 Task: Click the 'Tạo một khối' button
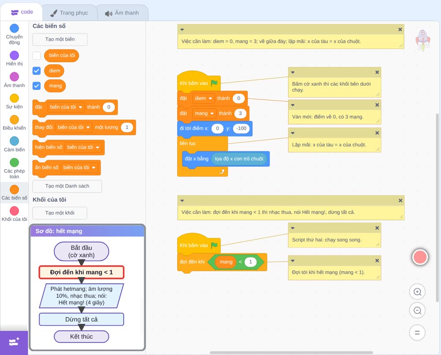(60, 213)
